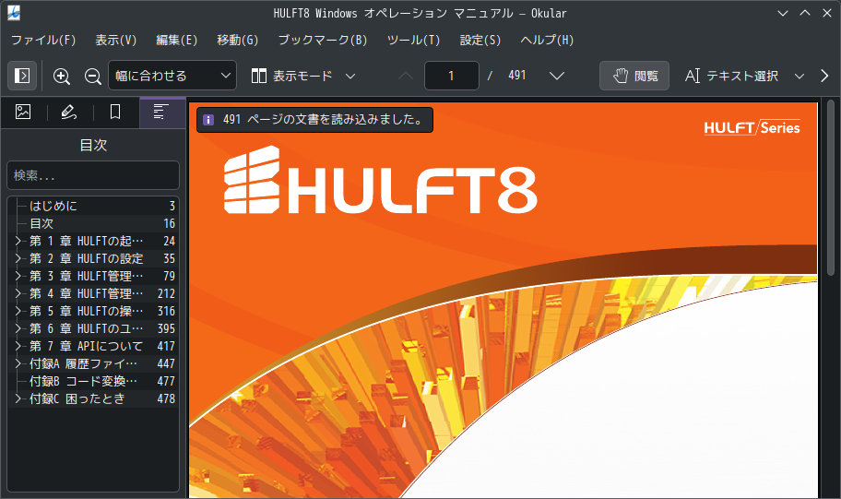The image size is (841, 499).
Task: Minimize the Okular window
Action: [783, 13]
